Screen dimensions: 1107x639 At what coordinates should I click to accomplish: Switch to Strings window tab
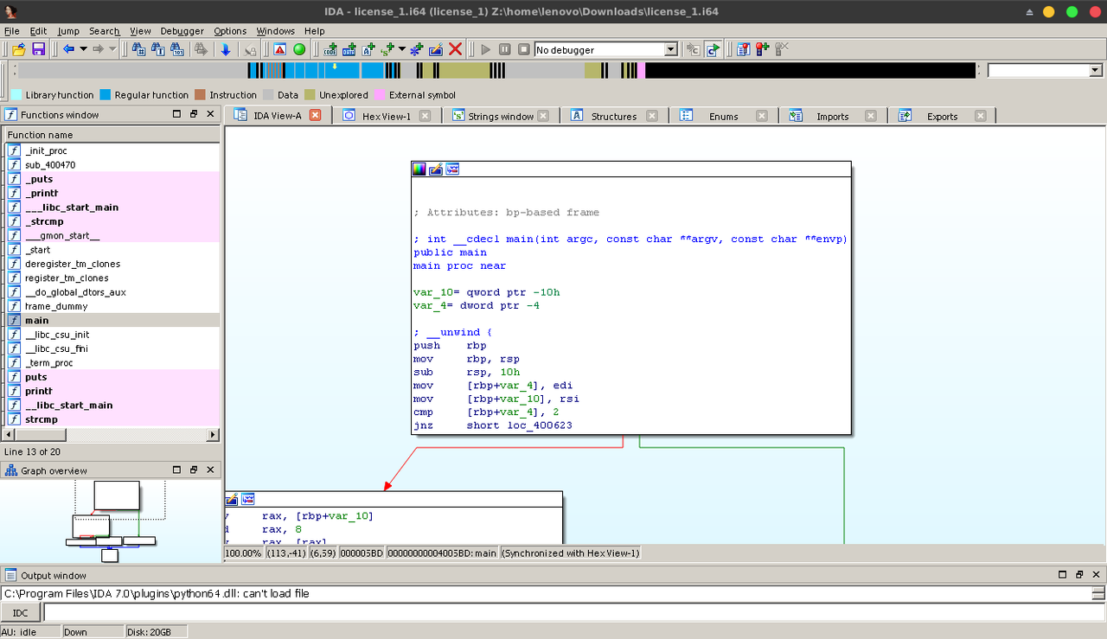click(500, 116)
